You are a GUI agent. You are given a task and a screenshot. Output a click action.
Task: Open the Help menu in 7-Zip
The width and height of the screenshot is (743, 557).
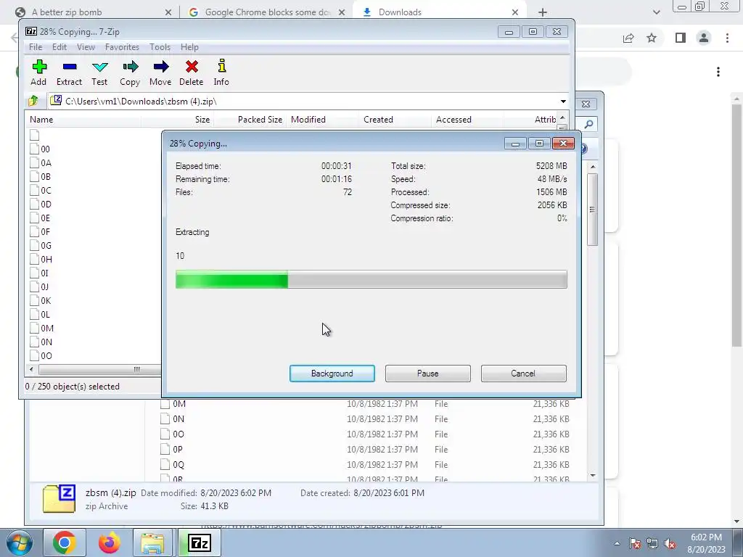[x=189, y=47]
